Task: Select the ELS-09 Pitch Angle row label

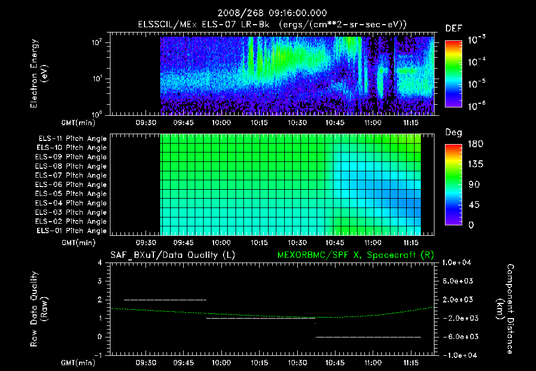Action: [71, 157]
